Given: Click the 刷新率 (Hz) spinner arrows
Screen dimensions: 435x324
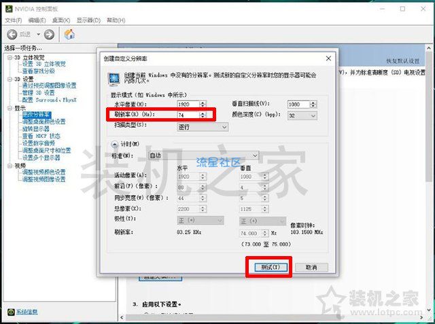Looking at the screenshot, I should click(203, 115).
